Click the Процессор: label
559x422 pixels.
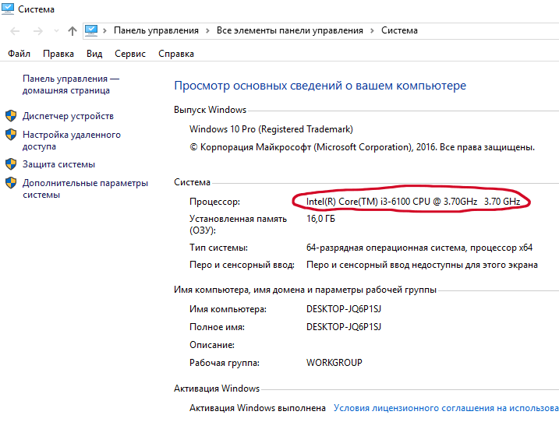click(x=214, y=202)
